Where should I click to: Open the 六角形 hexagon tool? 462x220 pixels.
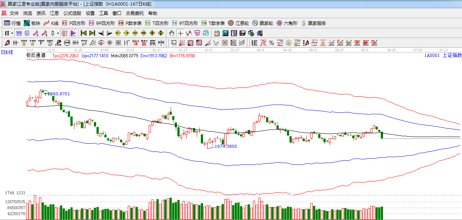(x=287, y=23)
